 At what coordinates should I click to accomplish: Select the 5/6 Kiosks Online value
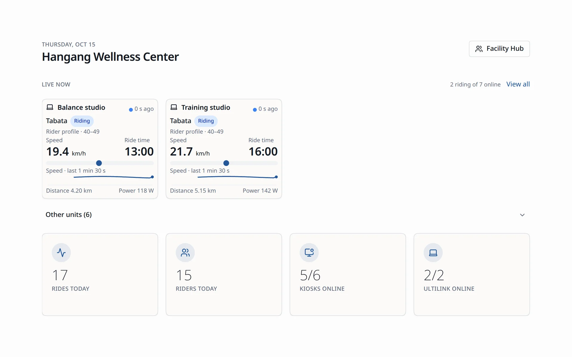(x=310, y=275)
